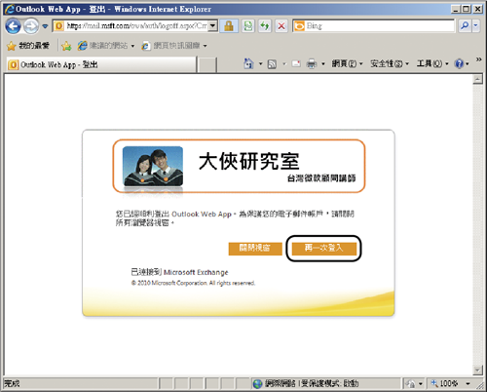Click the RSS feeds icon
The height and width of the screenshot is (392, 487).
[272, 64]
